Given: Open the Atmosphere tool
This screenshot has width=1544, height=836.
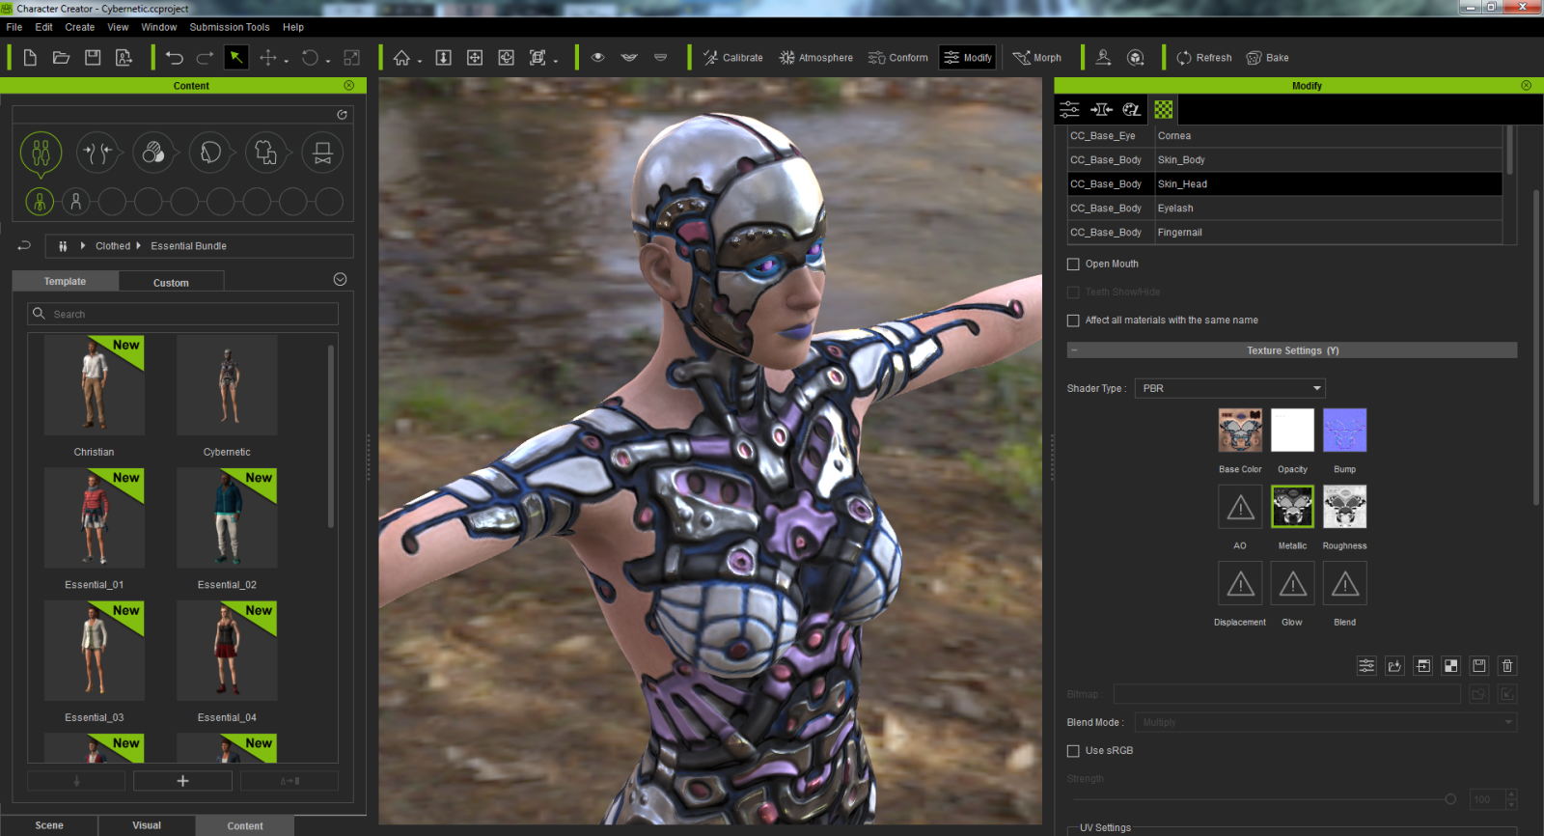Looking at the screenshot, I should coord(816,58).
